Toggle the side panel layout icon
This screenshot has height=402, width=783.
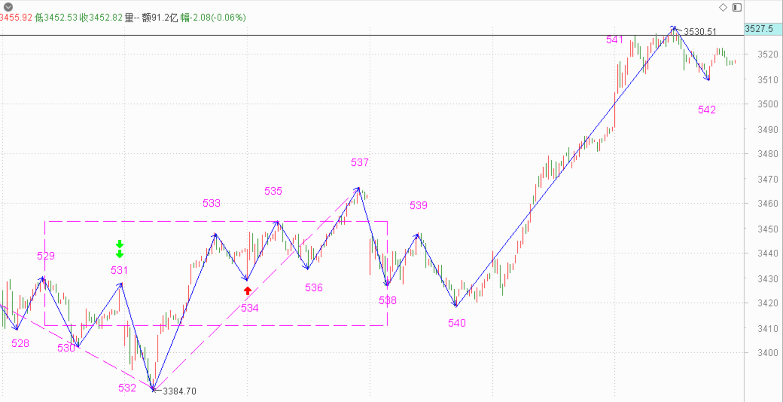tap(737, 7)
